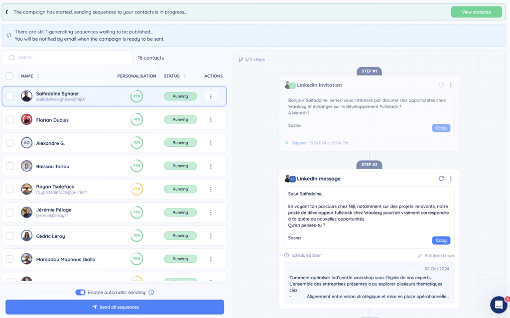Image resolution: width=510 pixels, height=318 pixels.
Task: Open actions menu for Baïssou Taïrou
Action: (211, 166)
